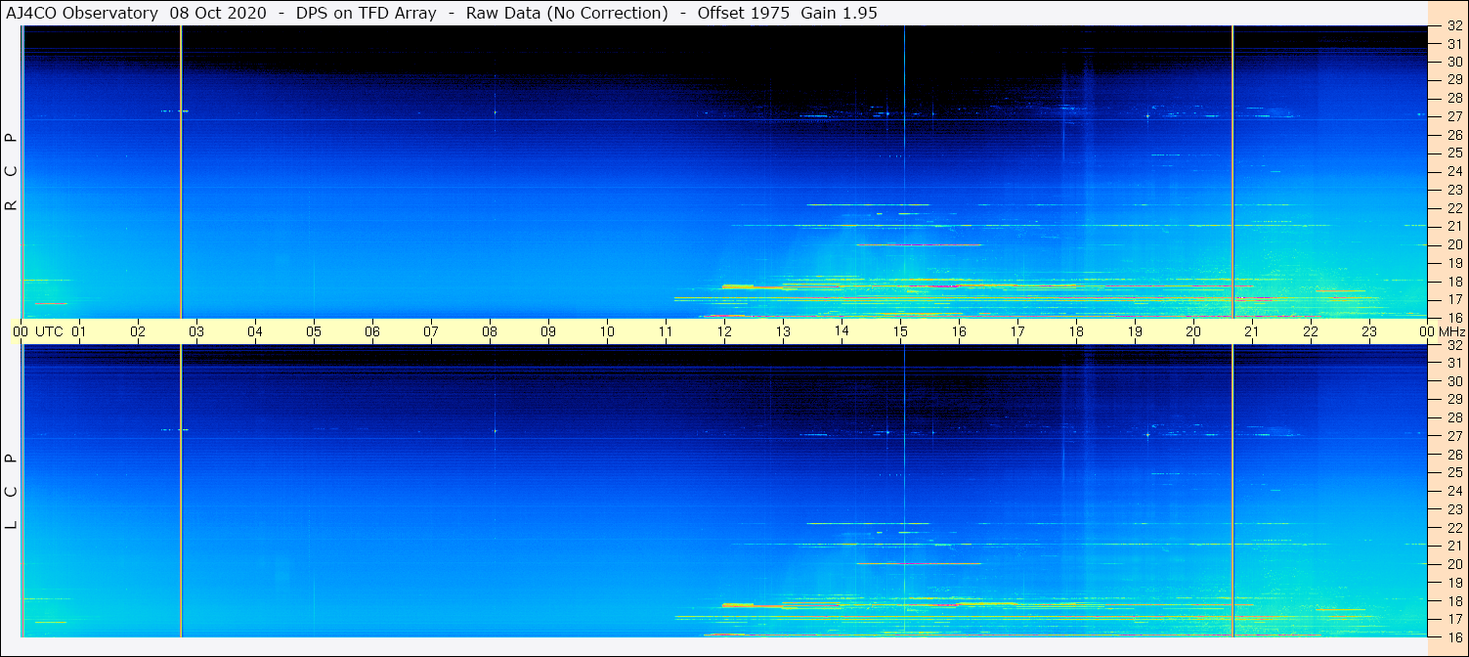Click RCP vertical marker line near 02:45 UTC
1469x657 pixels.
tap(181, 171)
